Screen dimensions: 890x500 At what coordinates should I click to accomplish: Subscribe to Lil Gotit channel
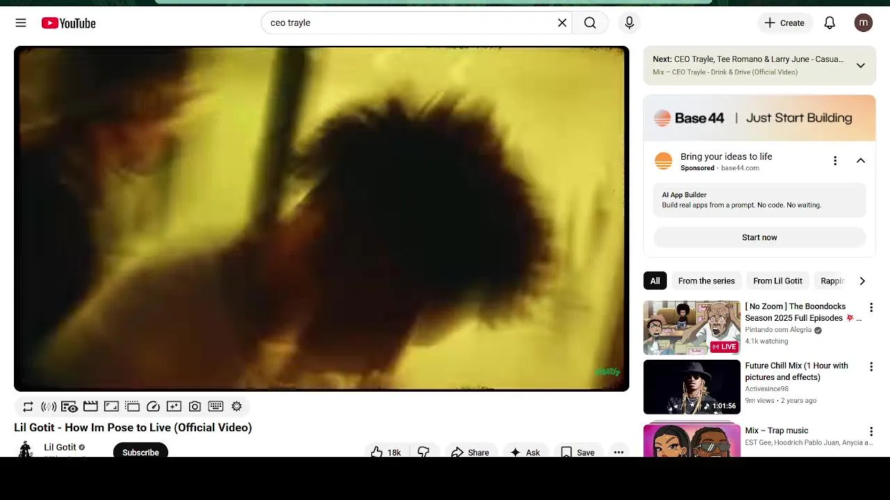140,451
